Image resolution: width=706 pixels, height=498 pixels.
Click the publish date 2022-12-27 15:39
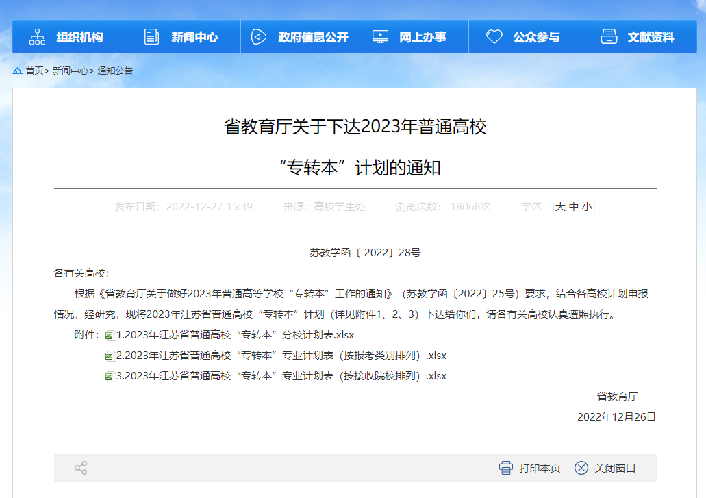coord(209,207)
